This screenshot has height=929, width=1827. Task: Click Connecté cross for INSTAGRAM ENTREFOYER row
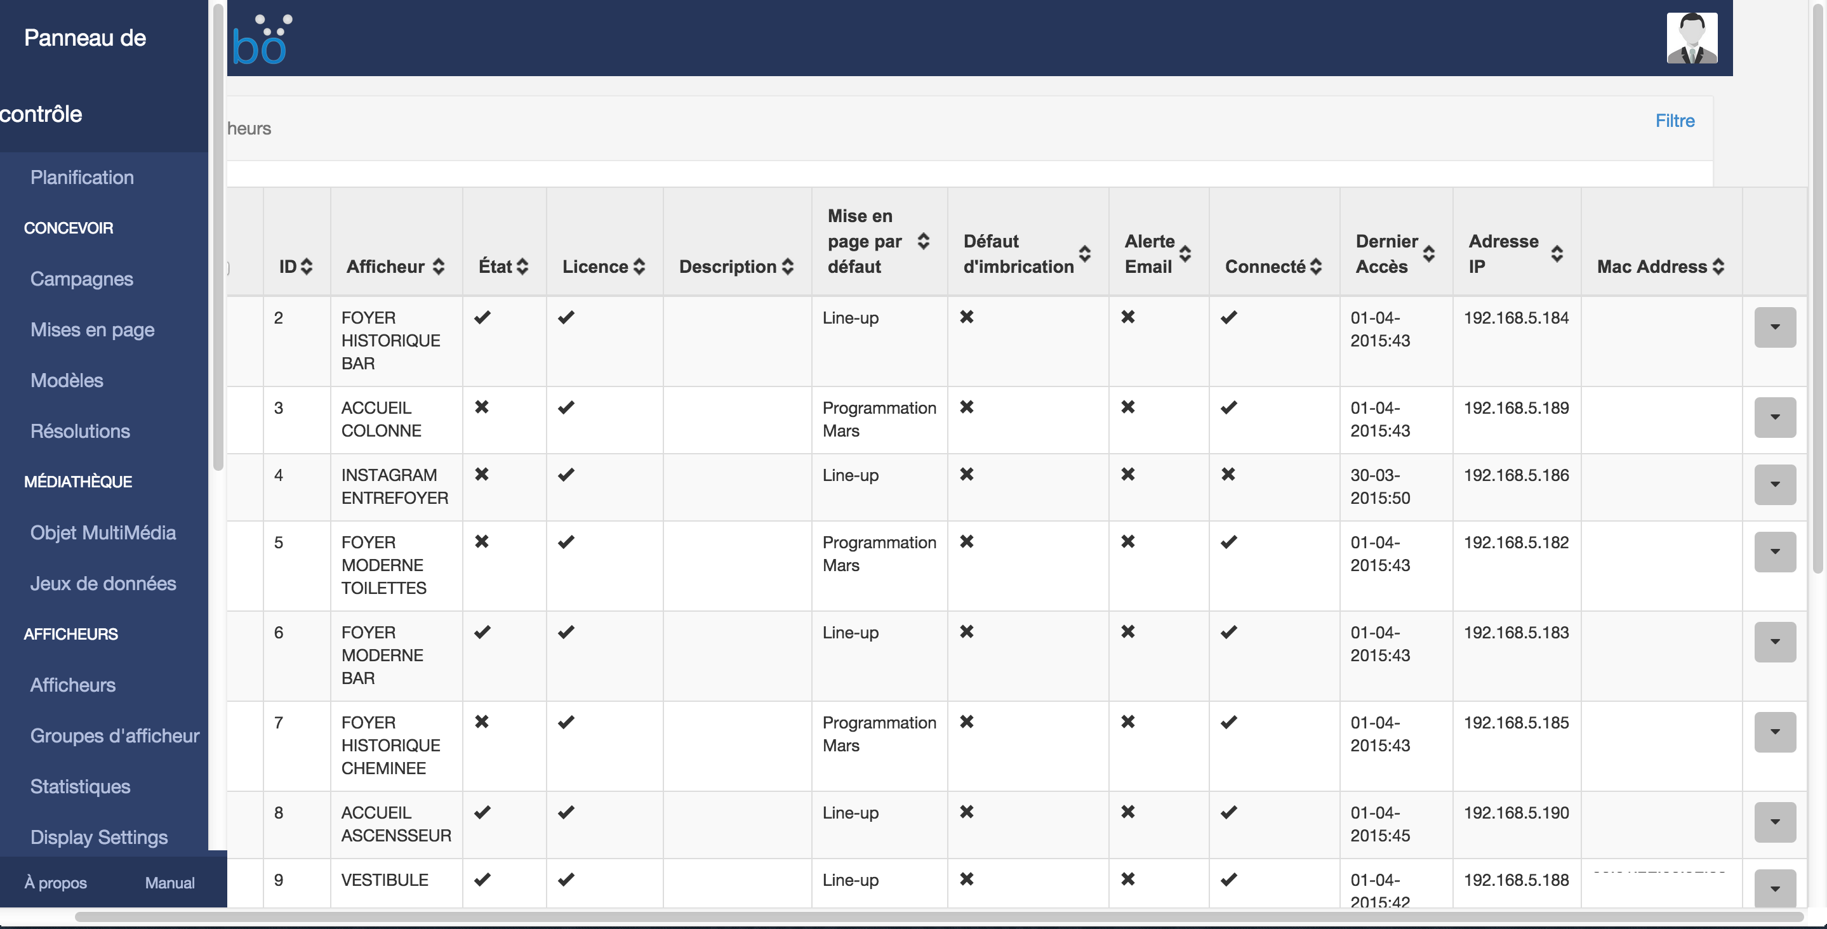[x=1228, y=475]
